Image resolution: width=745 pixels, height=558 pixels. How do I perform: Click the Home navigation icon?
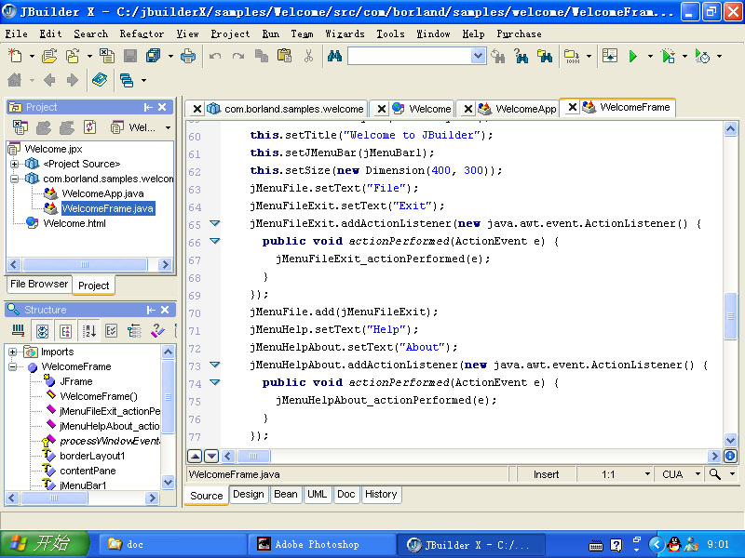tap(15, 81)
